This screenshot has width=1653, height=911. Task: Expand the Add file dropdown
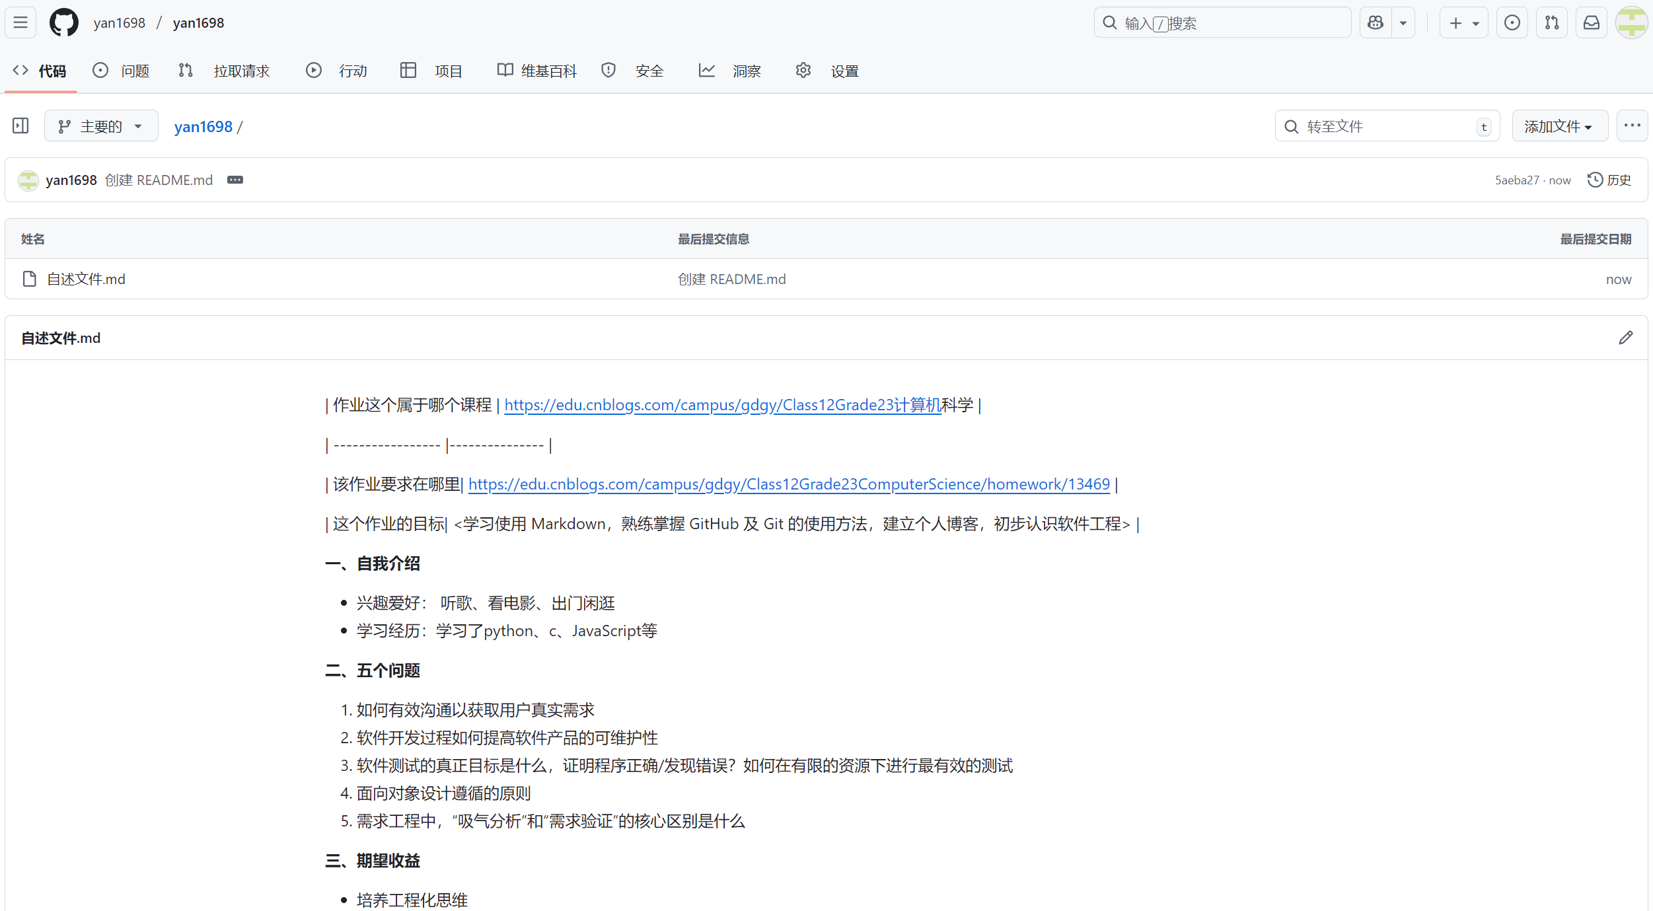click(1559, 126)
